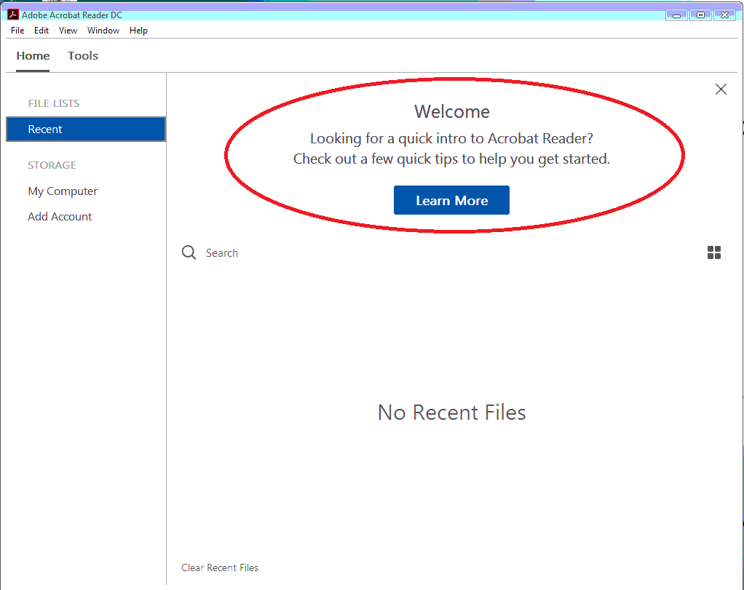Viewport: 744px width, 590px height.
Task: Switch to the Tools tab
Action: tap(82, 55)
